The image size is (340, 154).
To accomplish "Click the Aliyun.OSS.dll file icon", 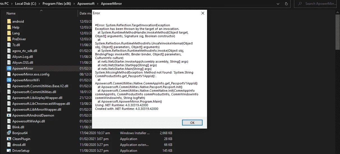I will (x=9, y=62).
